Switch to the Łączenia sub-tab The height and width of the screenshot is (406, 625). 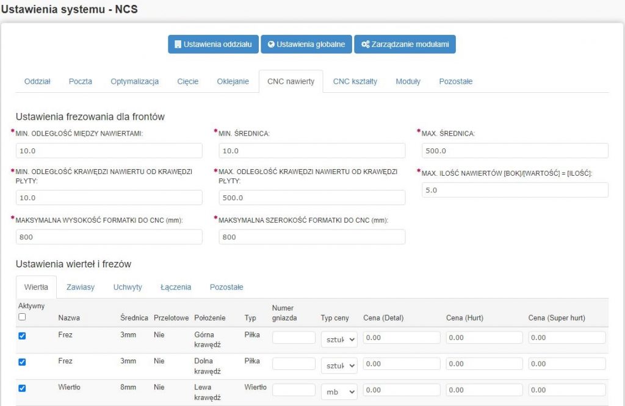[176, 287]
